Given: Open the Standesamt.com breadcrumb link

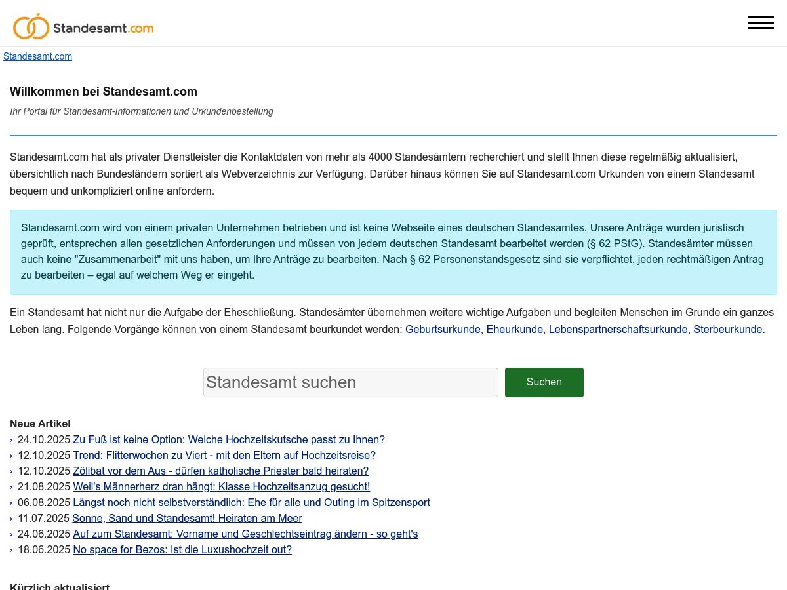Looking at the screenshot, I should (37, 56).
